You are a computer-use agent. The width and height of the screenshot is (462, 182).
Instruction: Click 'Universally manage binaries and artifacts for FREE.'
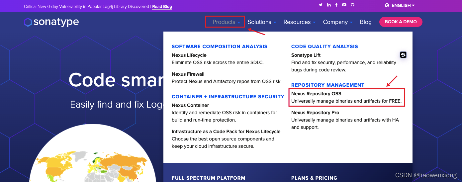[x=346, y=101]
